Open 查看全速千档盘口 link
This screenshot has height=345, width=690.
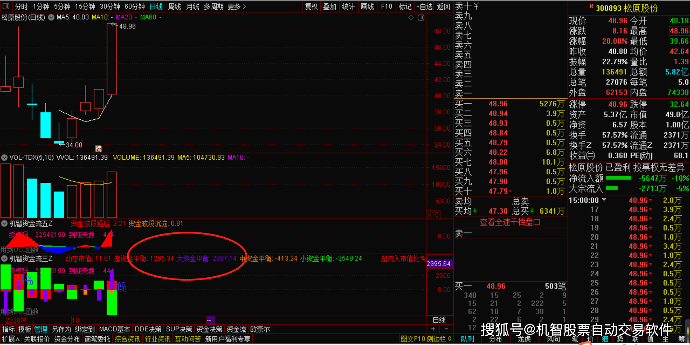click(x=510, y=222)
